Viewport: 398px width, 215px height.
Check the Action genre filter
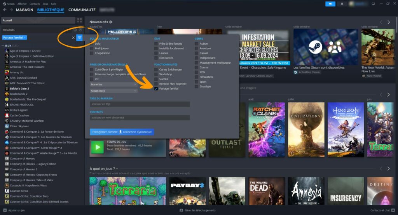click(x=196, y=43)
